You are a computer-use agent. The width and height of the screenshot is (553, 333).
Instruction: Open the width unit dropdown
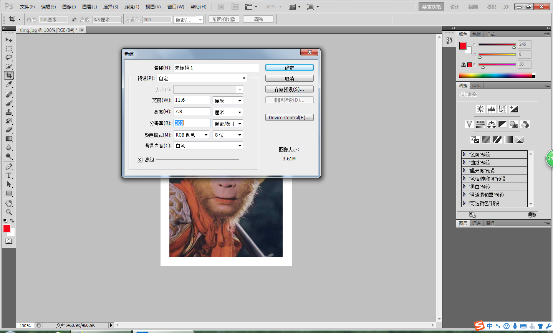coord(228,101)
